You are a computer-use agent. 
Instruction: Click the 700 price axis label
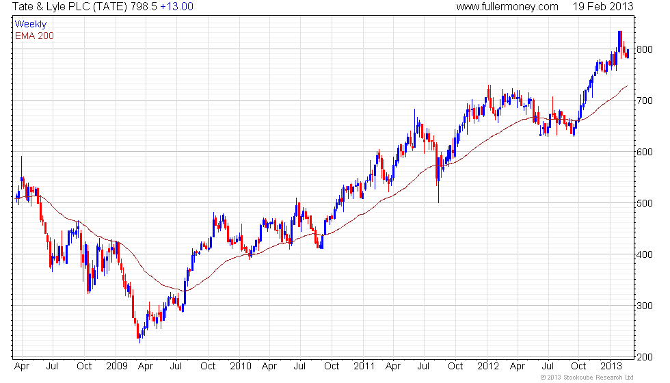point(644,101)
